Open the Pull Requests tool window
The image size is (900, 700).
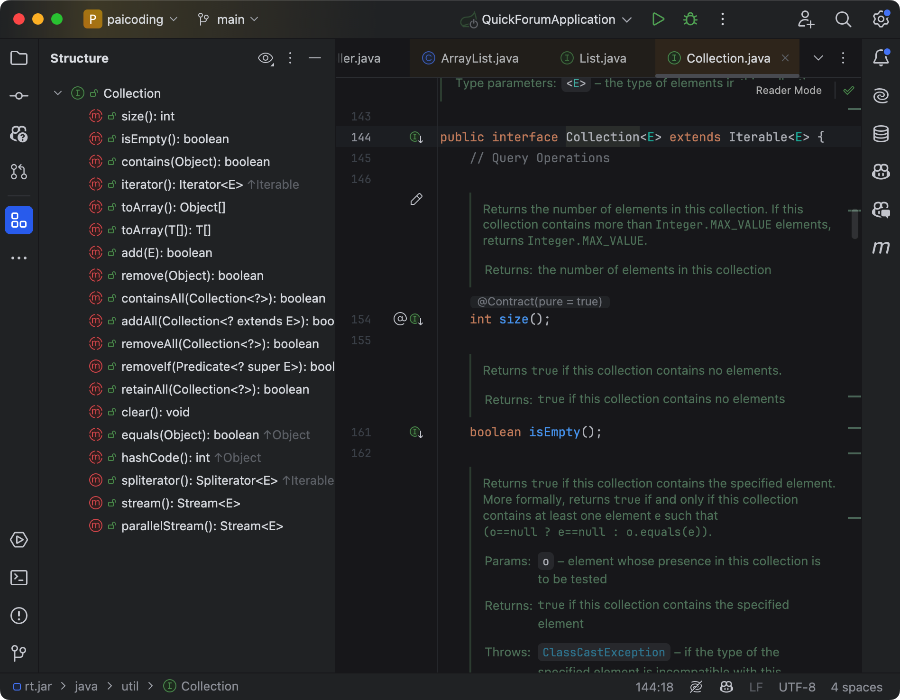(x=19, y=171)
